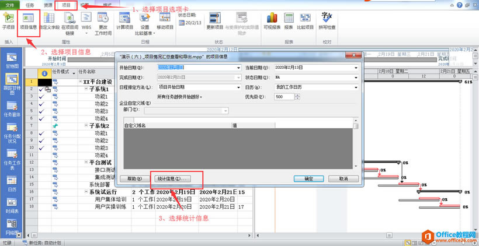Click Change Working Time (更改工作时间)
Image resolution: width=479 pixels, height=246 pixels.
click(x=103, y=24)
